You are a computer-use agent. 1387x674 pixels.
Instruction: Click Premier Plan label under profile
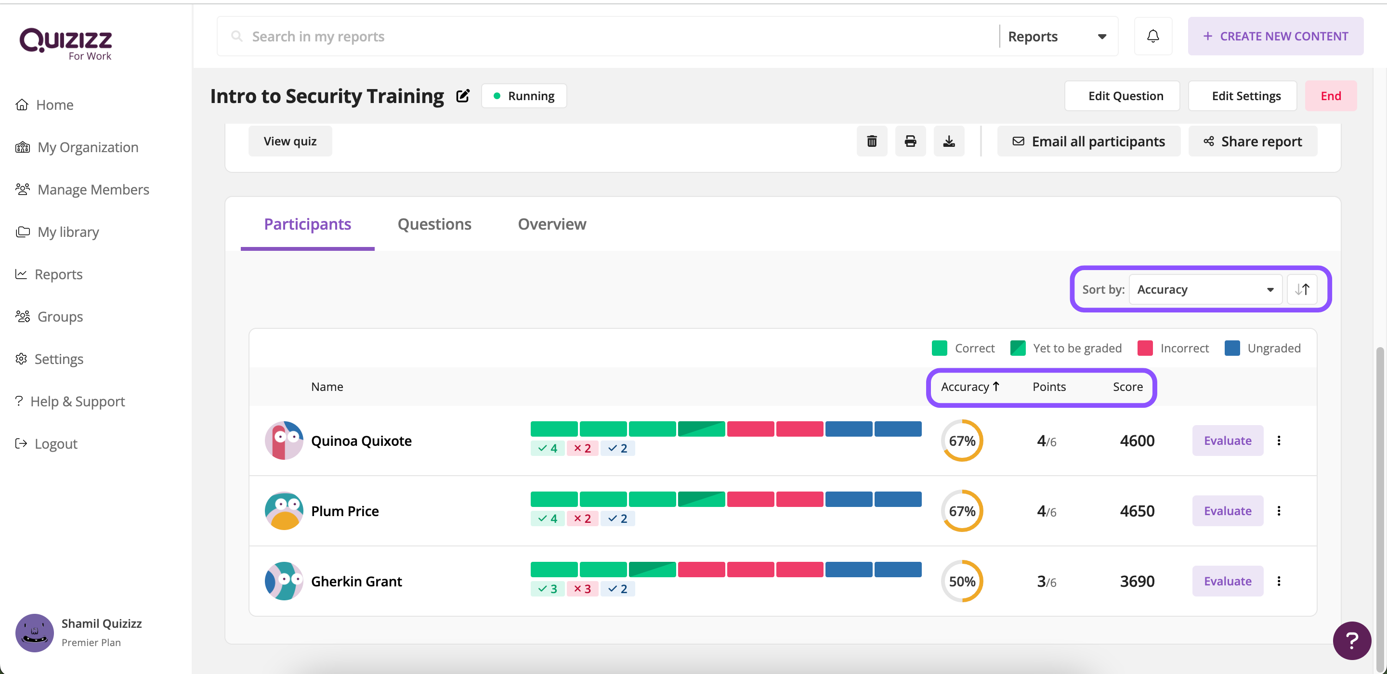point(91,642)
